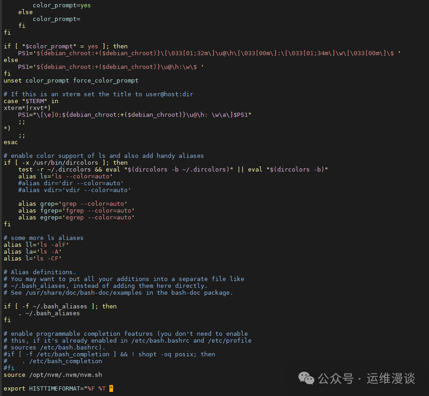
Task: Click the WeChat logo in the watermark
Action: 306,378
